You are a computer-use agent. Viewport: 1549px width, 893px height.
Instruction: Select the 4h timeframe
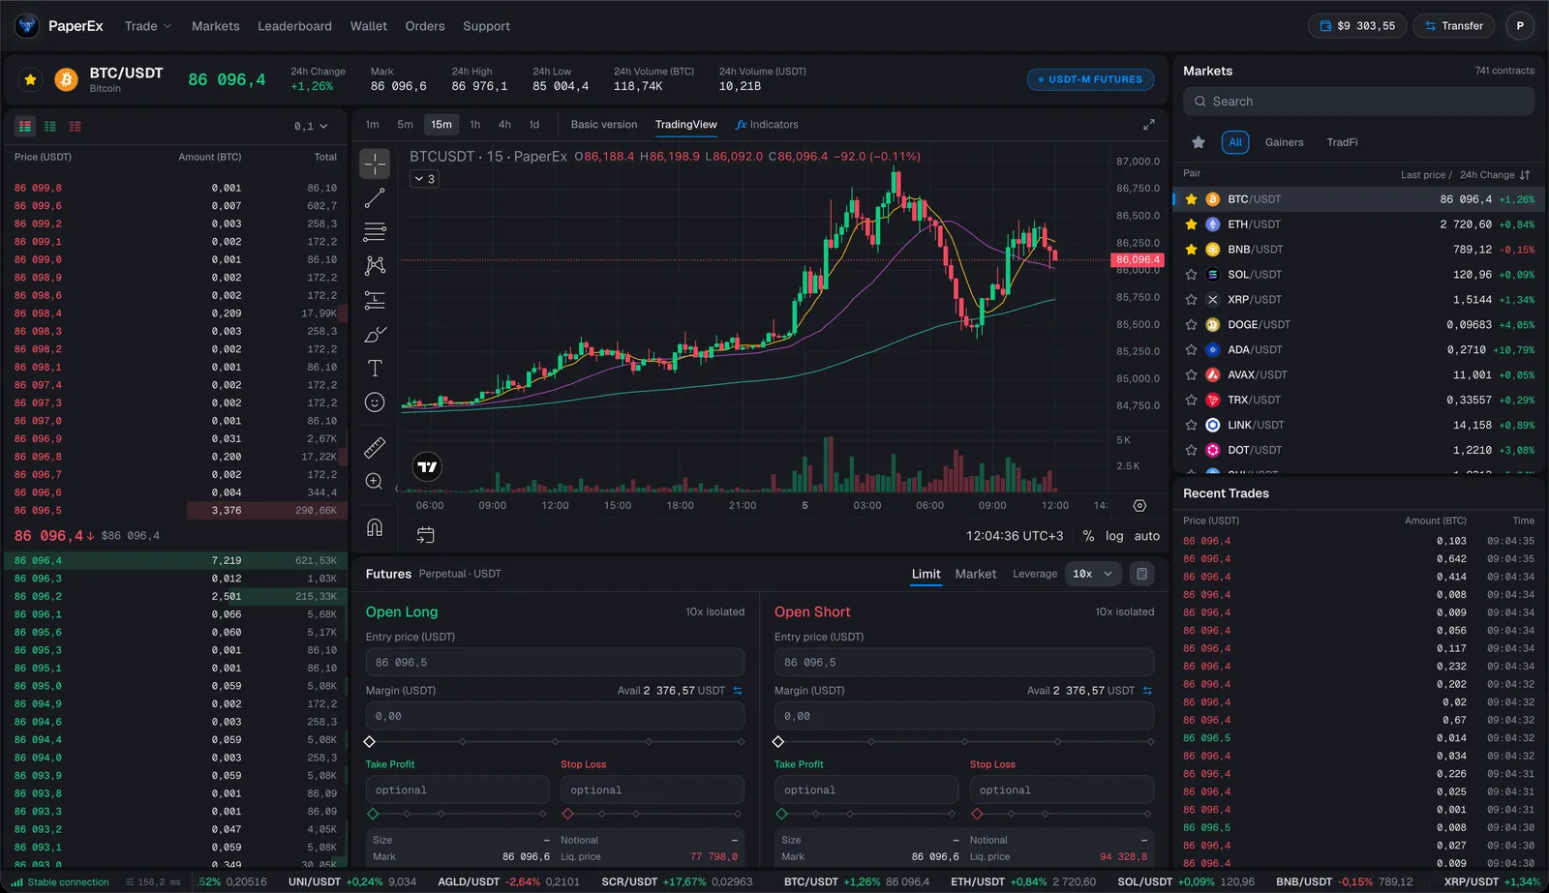(x=504, y=125)
